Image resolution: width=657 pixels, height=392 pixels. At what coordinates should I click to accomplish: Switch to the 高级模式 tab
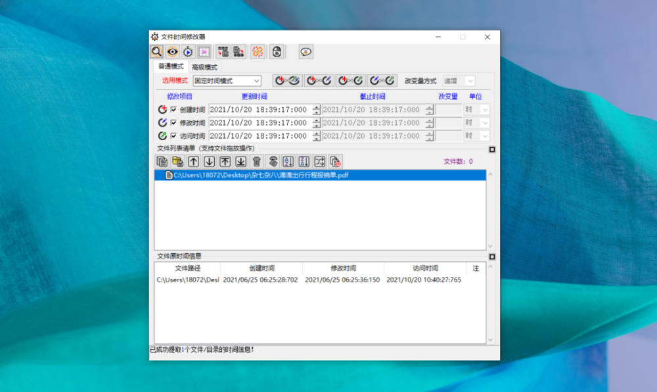point(204,67)
